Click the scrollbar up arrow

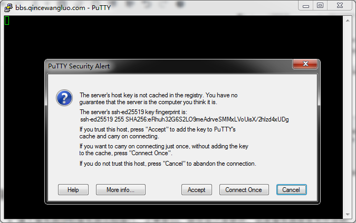348,21
